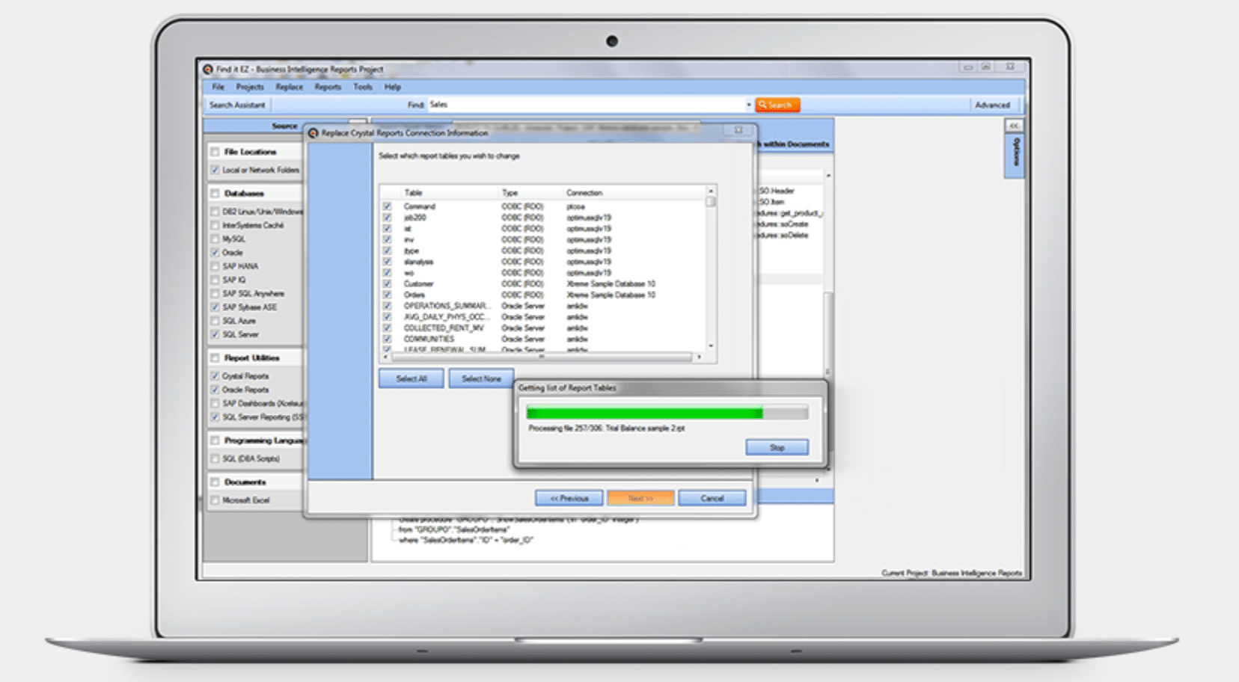Open the Replace menu
This screenshot has height=682, width=1239.
(x=289, y=87)
